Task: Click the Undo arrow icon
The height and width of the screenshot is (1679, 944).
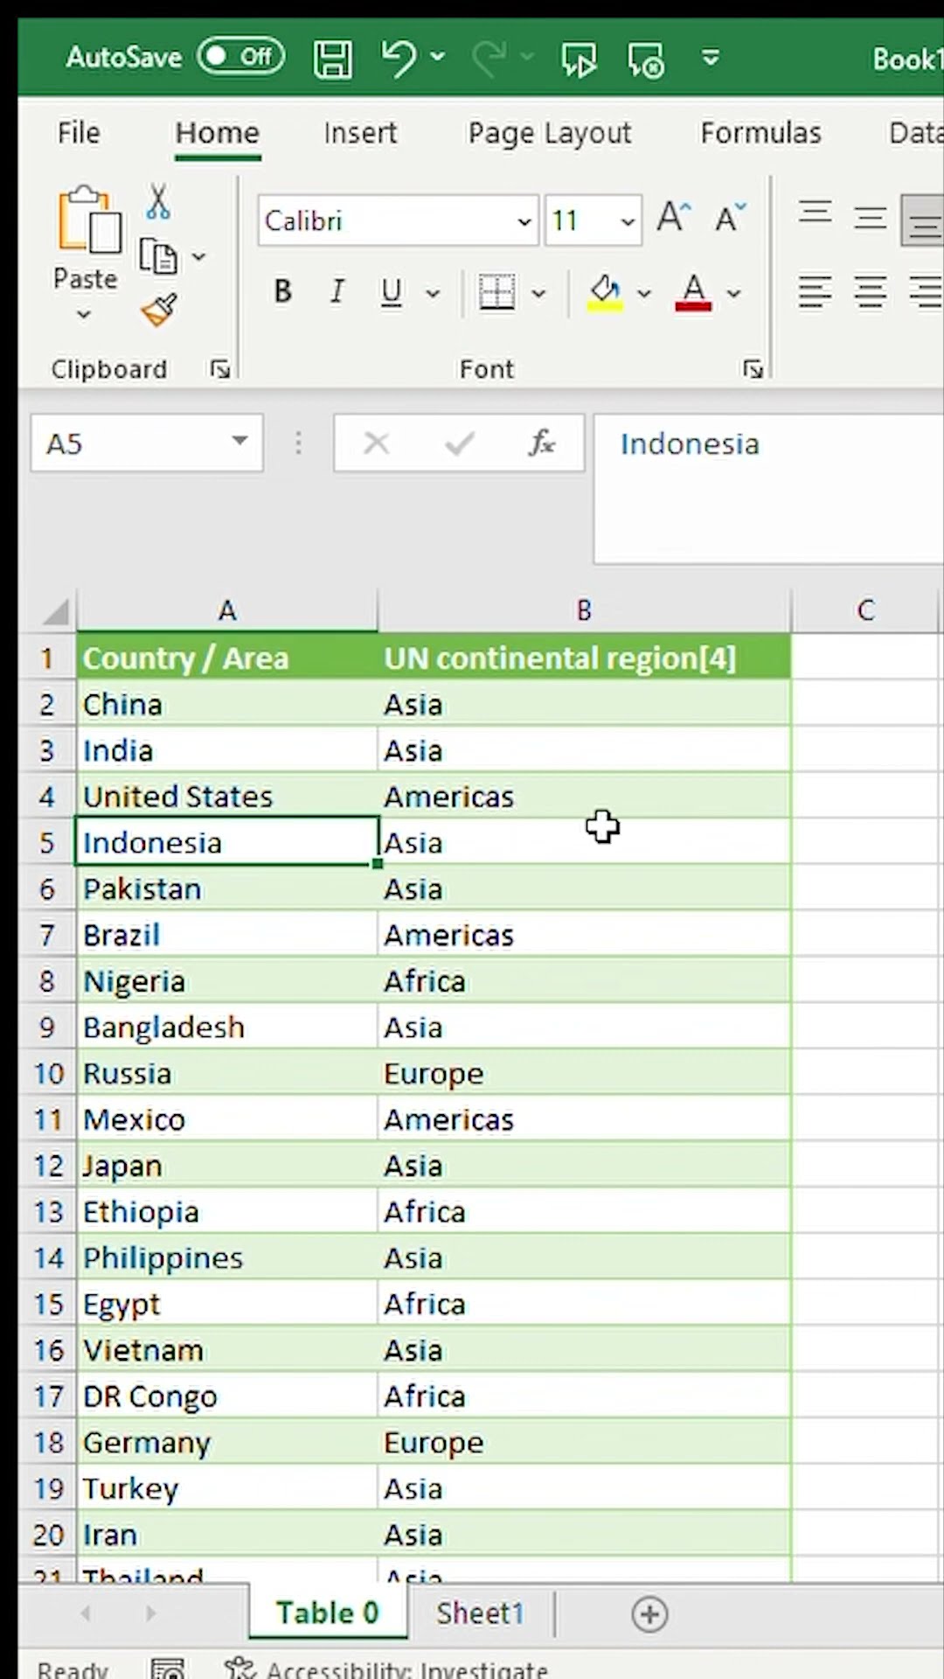Action: click(x=399, y=58)
